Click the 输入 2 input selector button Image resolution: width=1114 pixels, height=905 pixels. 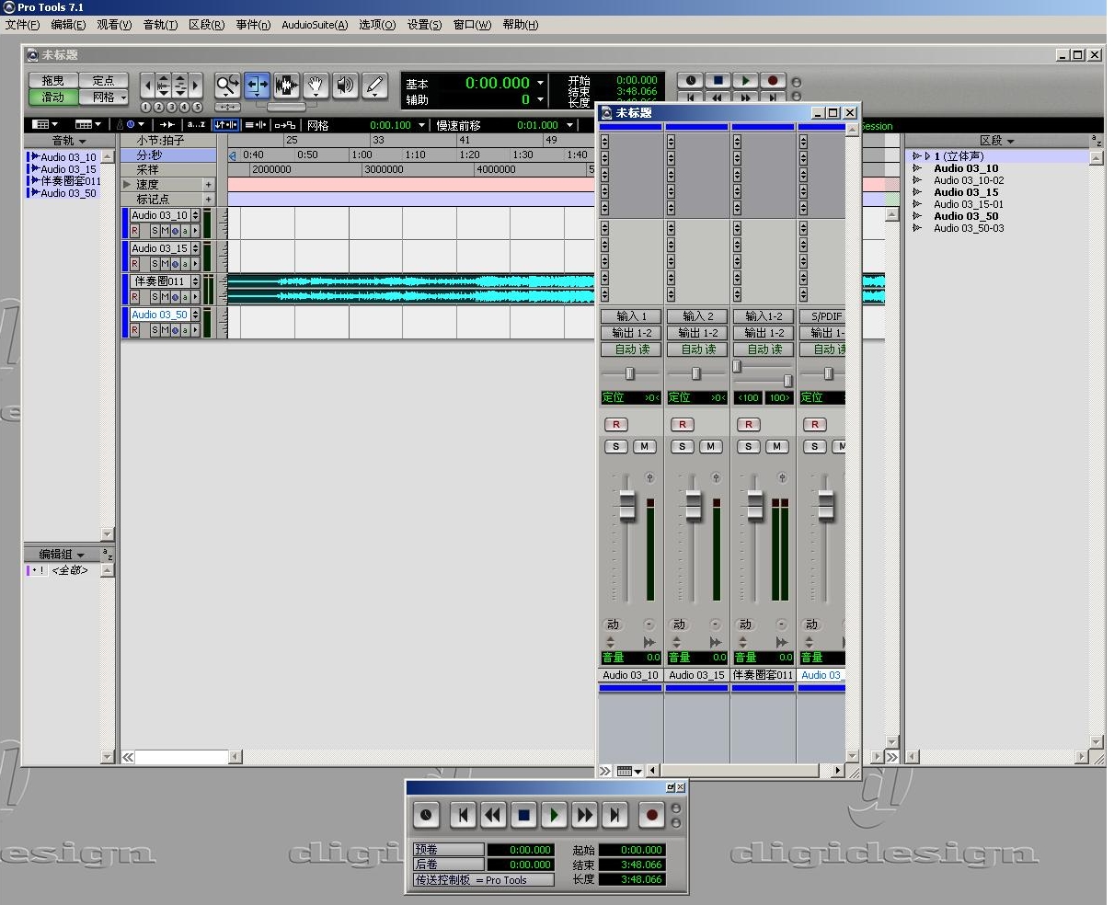click(x=697, y=316)
